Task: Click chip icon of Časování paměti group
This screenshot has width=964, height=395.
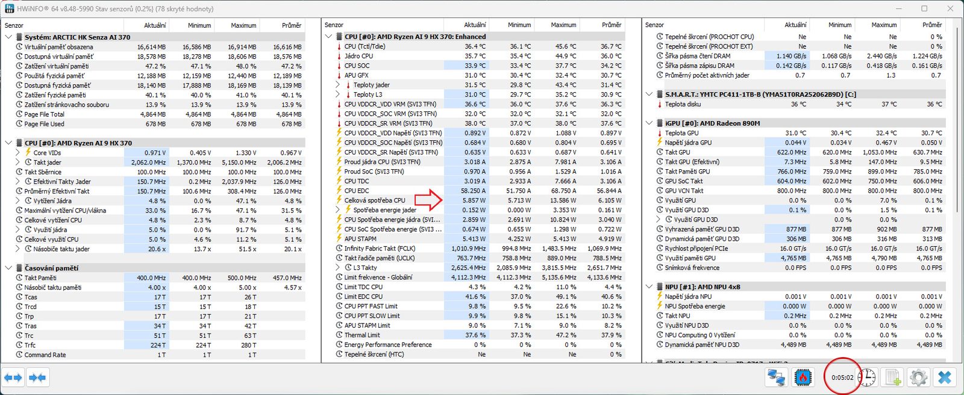Action: pos(19,268)
